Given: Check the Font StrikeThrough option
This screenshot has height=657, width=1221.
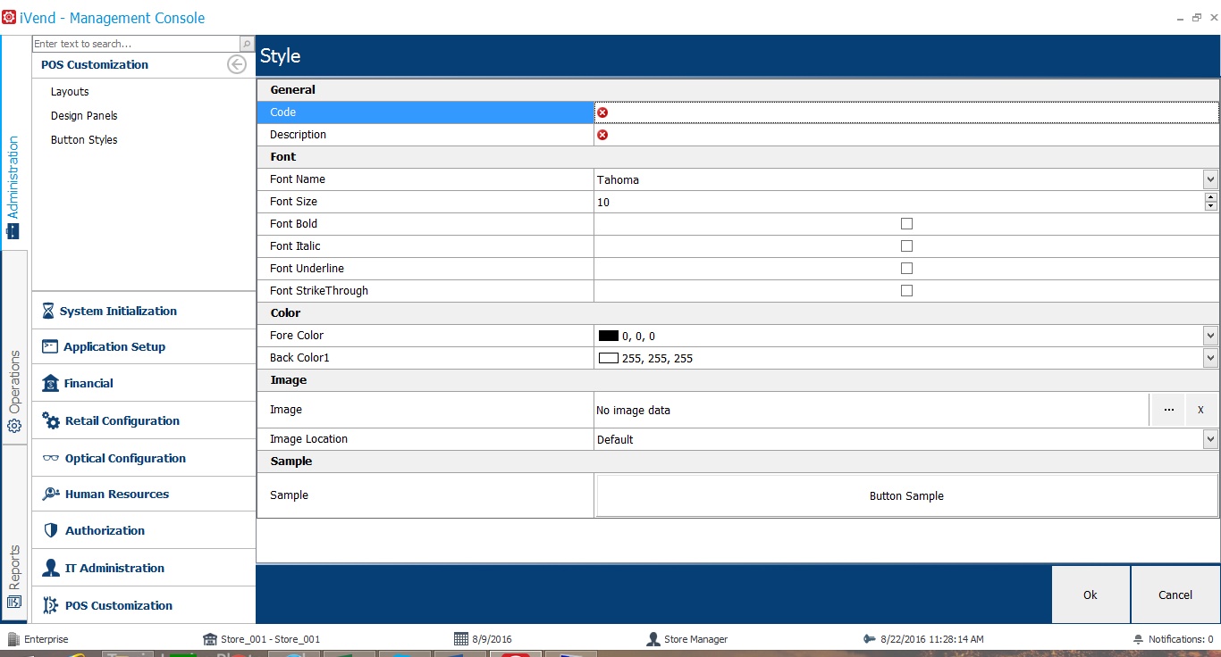Looking at the screenshot, I should click(x=906, y=291).
